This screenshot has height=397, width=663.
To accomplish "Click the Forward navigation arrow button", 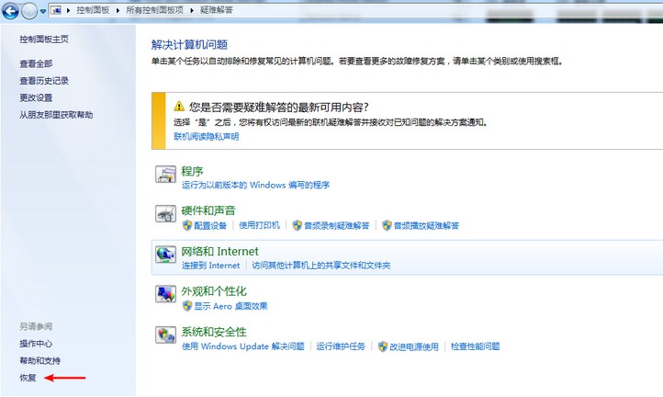I will (x=29, y=11).
